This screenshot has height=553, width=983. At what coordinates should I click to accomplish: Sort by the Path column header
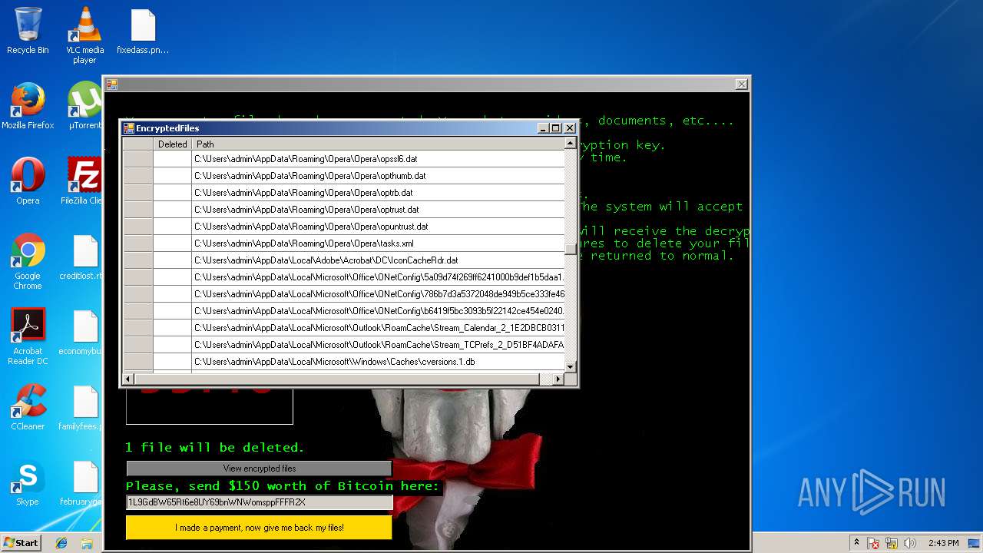[x=378, y=144]
